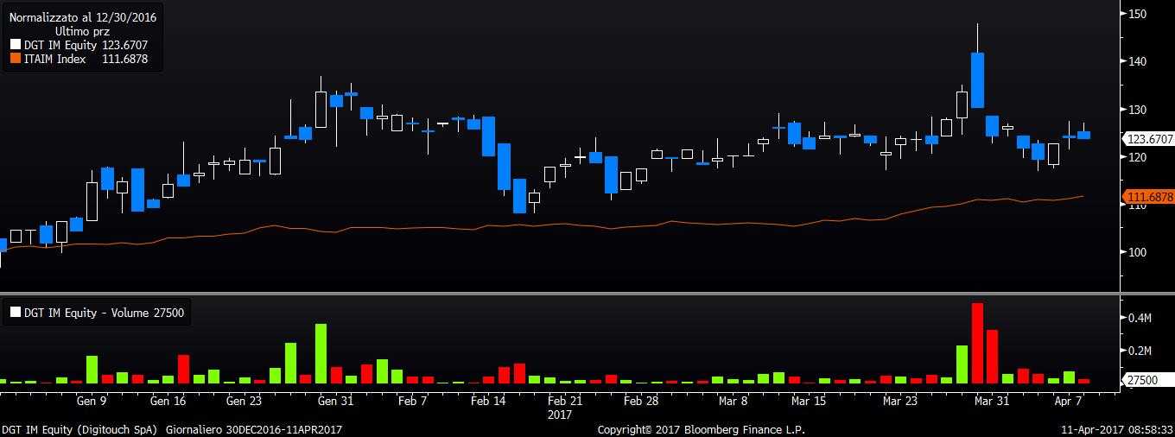Click the 'Feb 21' date axis label
This screenshot has height=437, width=1175.
tap(565, 402)
